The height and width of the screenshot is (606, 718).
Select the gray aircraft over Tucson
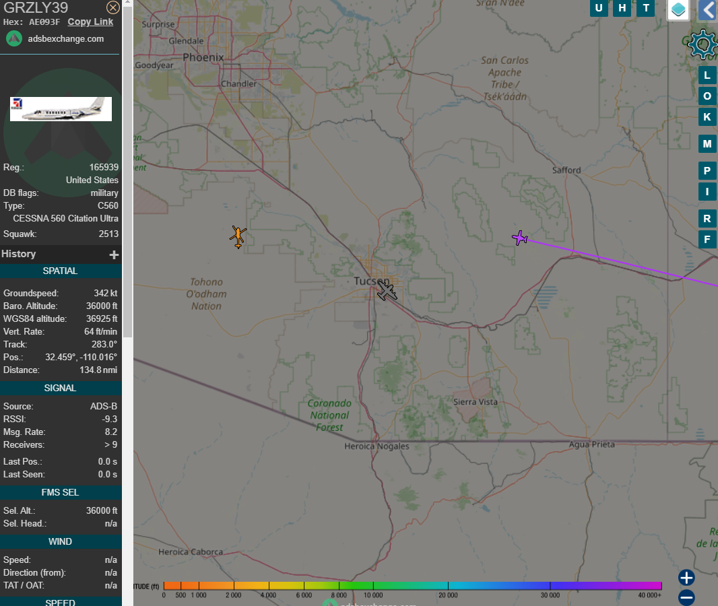click(387, 291)
